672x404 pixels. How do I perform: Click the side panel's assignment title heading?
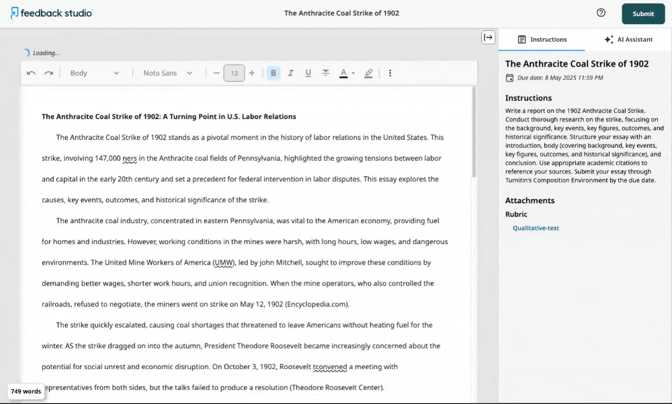[x=577, y=64]
